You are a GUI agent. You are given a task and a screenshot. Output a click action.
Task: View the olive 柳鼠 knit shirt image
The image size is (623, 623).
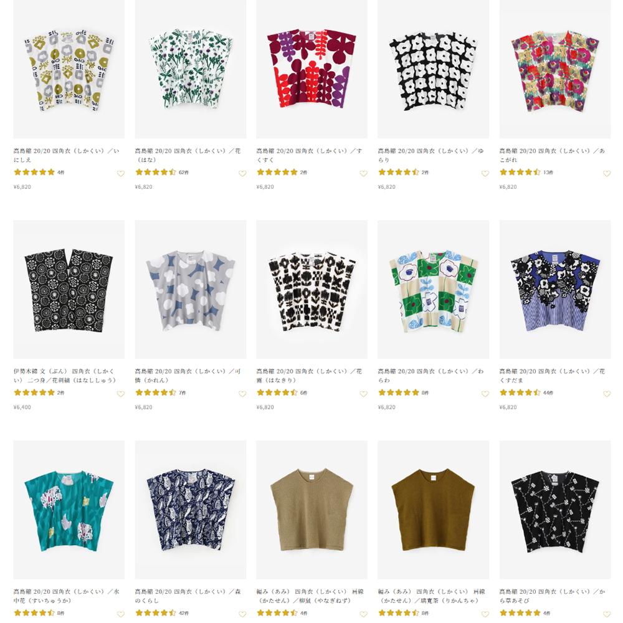click(x=311, y=510)
